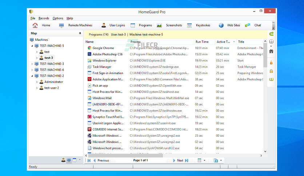Expand the TEST-MACHINE-6 tree node
The height and width of the screenshot is (176, 304).
pyautogui.click(x=32, y=70)
